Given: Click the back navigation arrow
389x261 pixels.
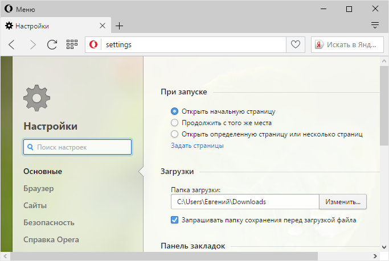Looking at the screenshot, I should (12, 44).
